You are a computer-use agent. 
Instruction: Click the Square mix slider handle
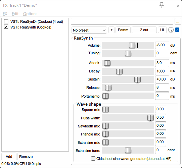(105, 109)
